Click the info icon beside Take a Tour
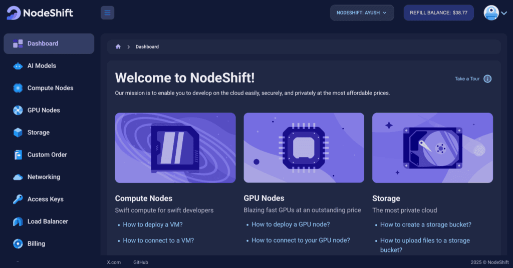The image size is (513, 268). click(x=487, y=79)
